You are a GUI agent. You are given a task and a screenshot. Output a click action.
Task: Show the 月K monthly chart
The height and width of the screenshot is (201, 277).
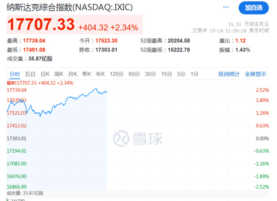(x=73, y=74)
